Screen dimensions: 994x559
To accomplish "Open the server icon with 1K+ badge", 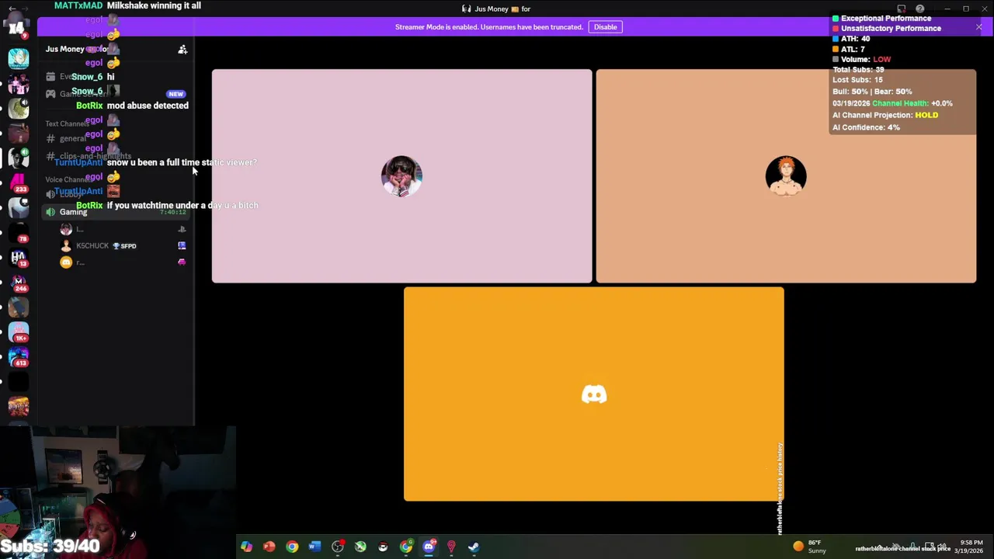I will 19,332.
